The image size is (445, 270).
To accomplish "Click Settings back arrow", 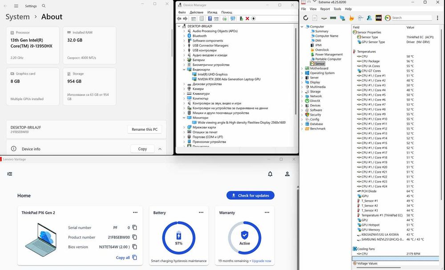I will pyautogui.click(x=5, y=6).
